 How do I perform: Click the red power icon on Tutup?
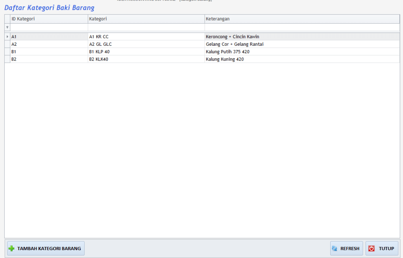[x=372, y=248]
